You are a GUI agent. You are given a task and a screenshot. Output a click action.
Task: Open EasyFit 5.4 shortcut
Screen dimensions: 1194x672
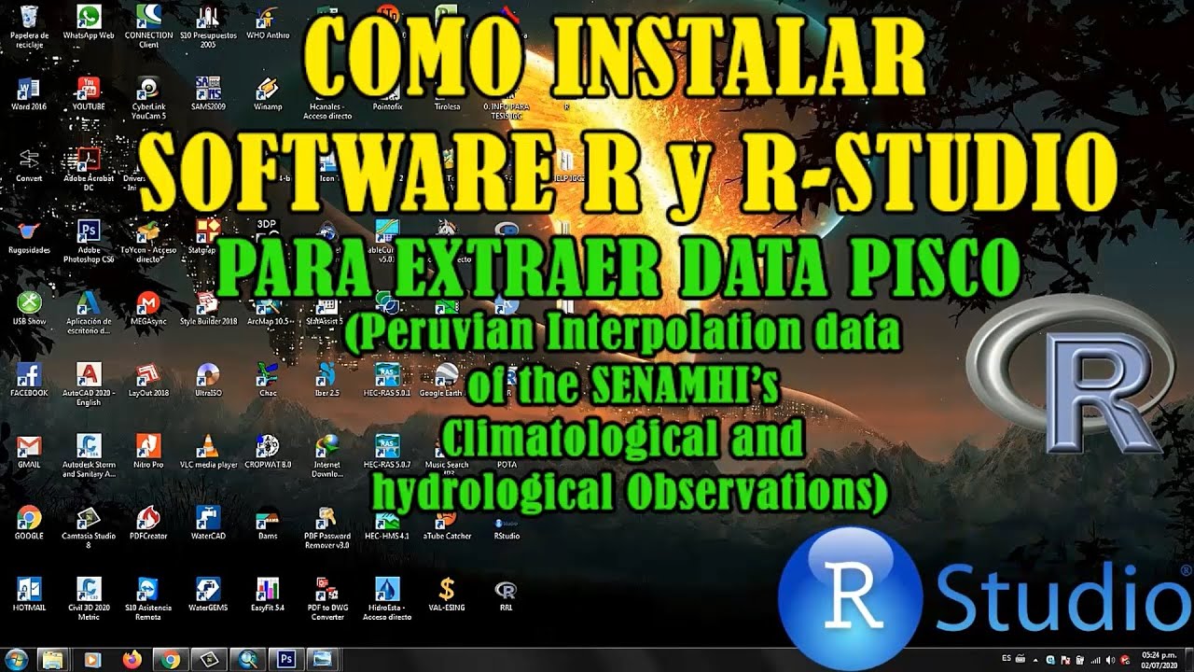pyautogui.click(x=268, y=595)
